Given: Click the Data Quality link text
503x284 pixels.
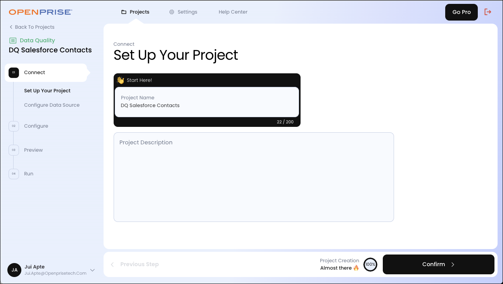Looking at the screenshot, I should pyautogui.click(x=37, y=40).
